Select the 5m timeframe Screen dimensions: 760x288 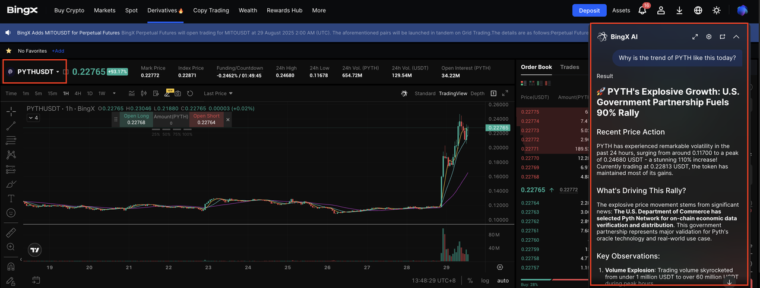click(38, 93)
